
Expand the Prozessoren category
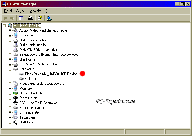pos(10,98)
